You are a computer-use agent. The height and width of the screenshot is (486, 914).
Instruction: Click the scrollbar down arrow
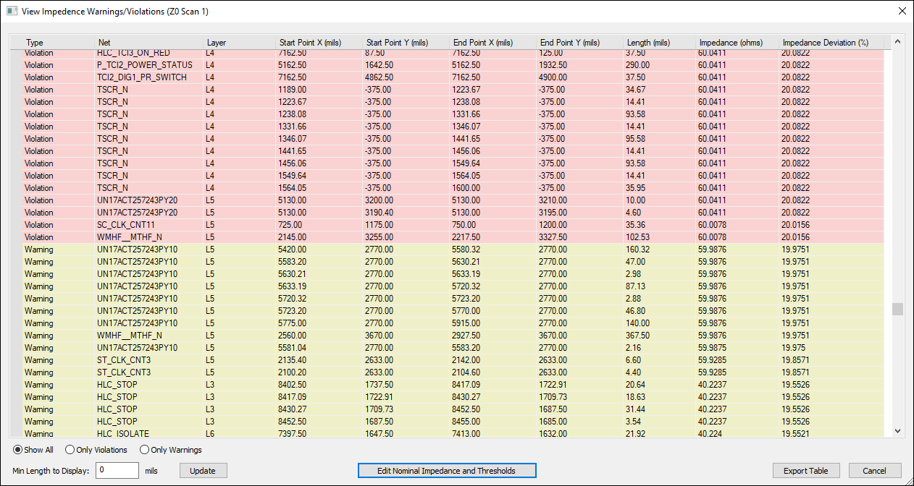[x=897, y=430]
